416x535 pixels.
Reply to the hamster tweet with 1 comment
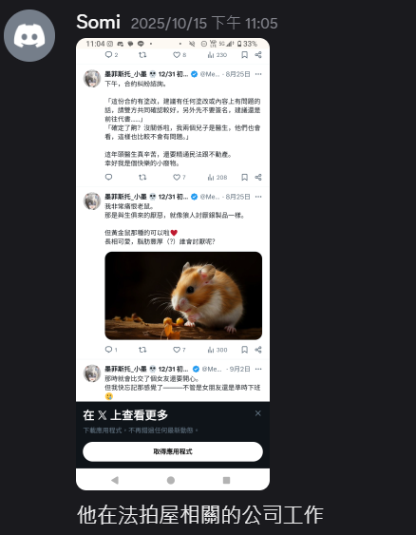[111, 350]
